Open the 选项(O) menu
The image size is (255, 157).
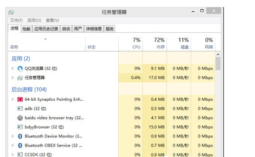(34, 20)
